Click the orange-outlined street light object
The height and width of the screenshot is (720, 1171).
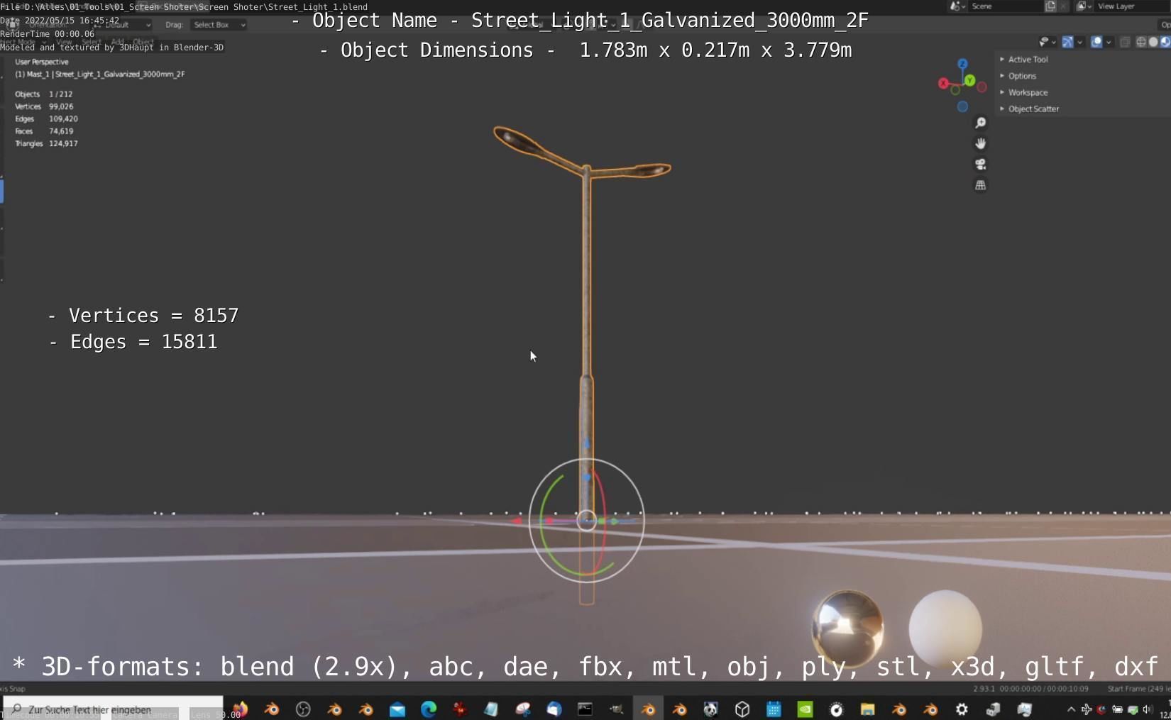pos(586,284)
